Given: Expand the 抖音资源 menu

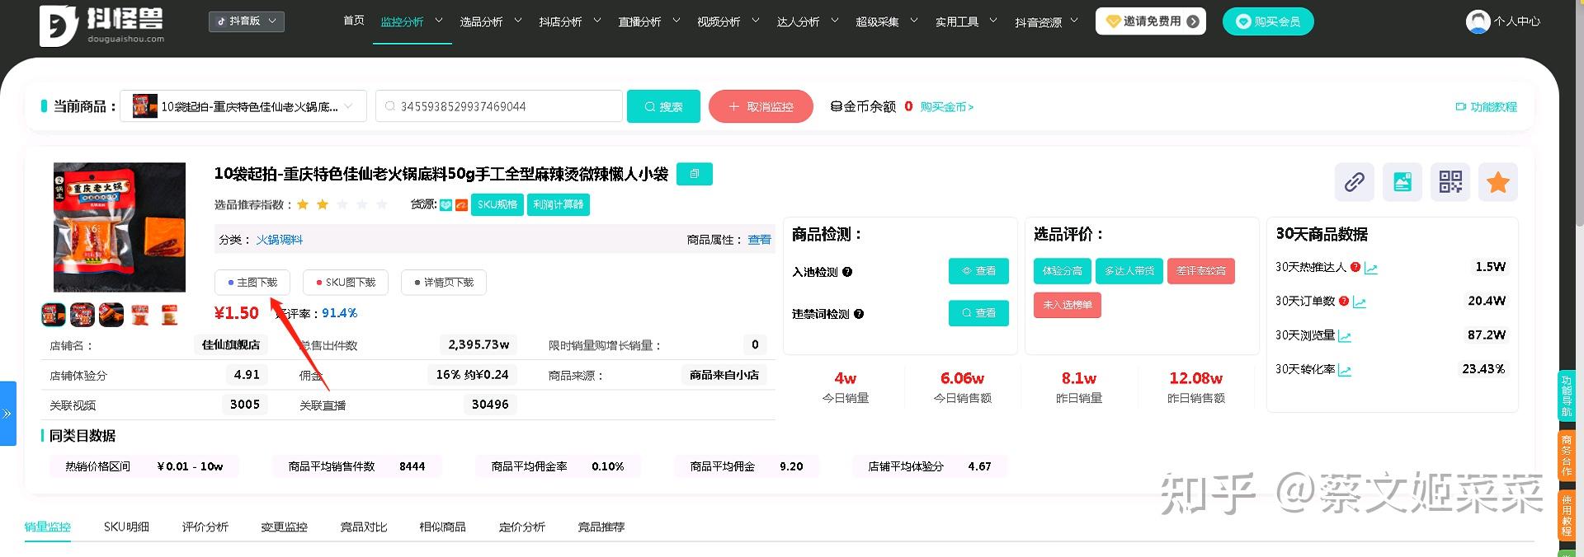Looking at the screenshot, I should coord(1047,22).
